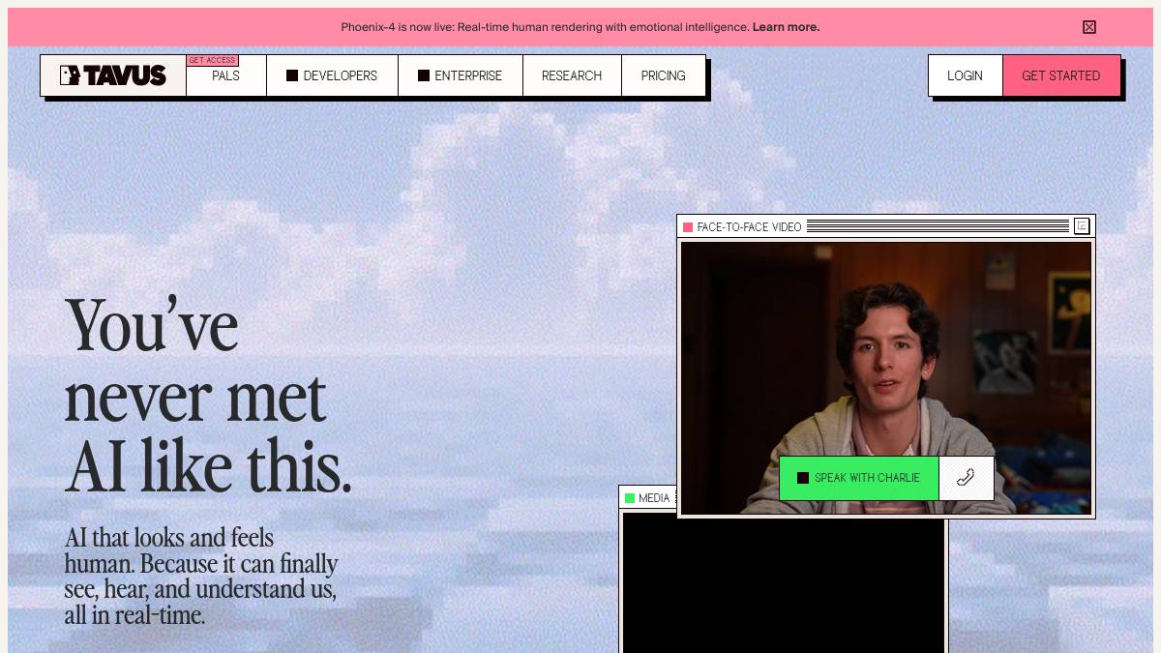Click the black square icon next to Developers

(292, 75)
